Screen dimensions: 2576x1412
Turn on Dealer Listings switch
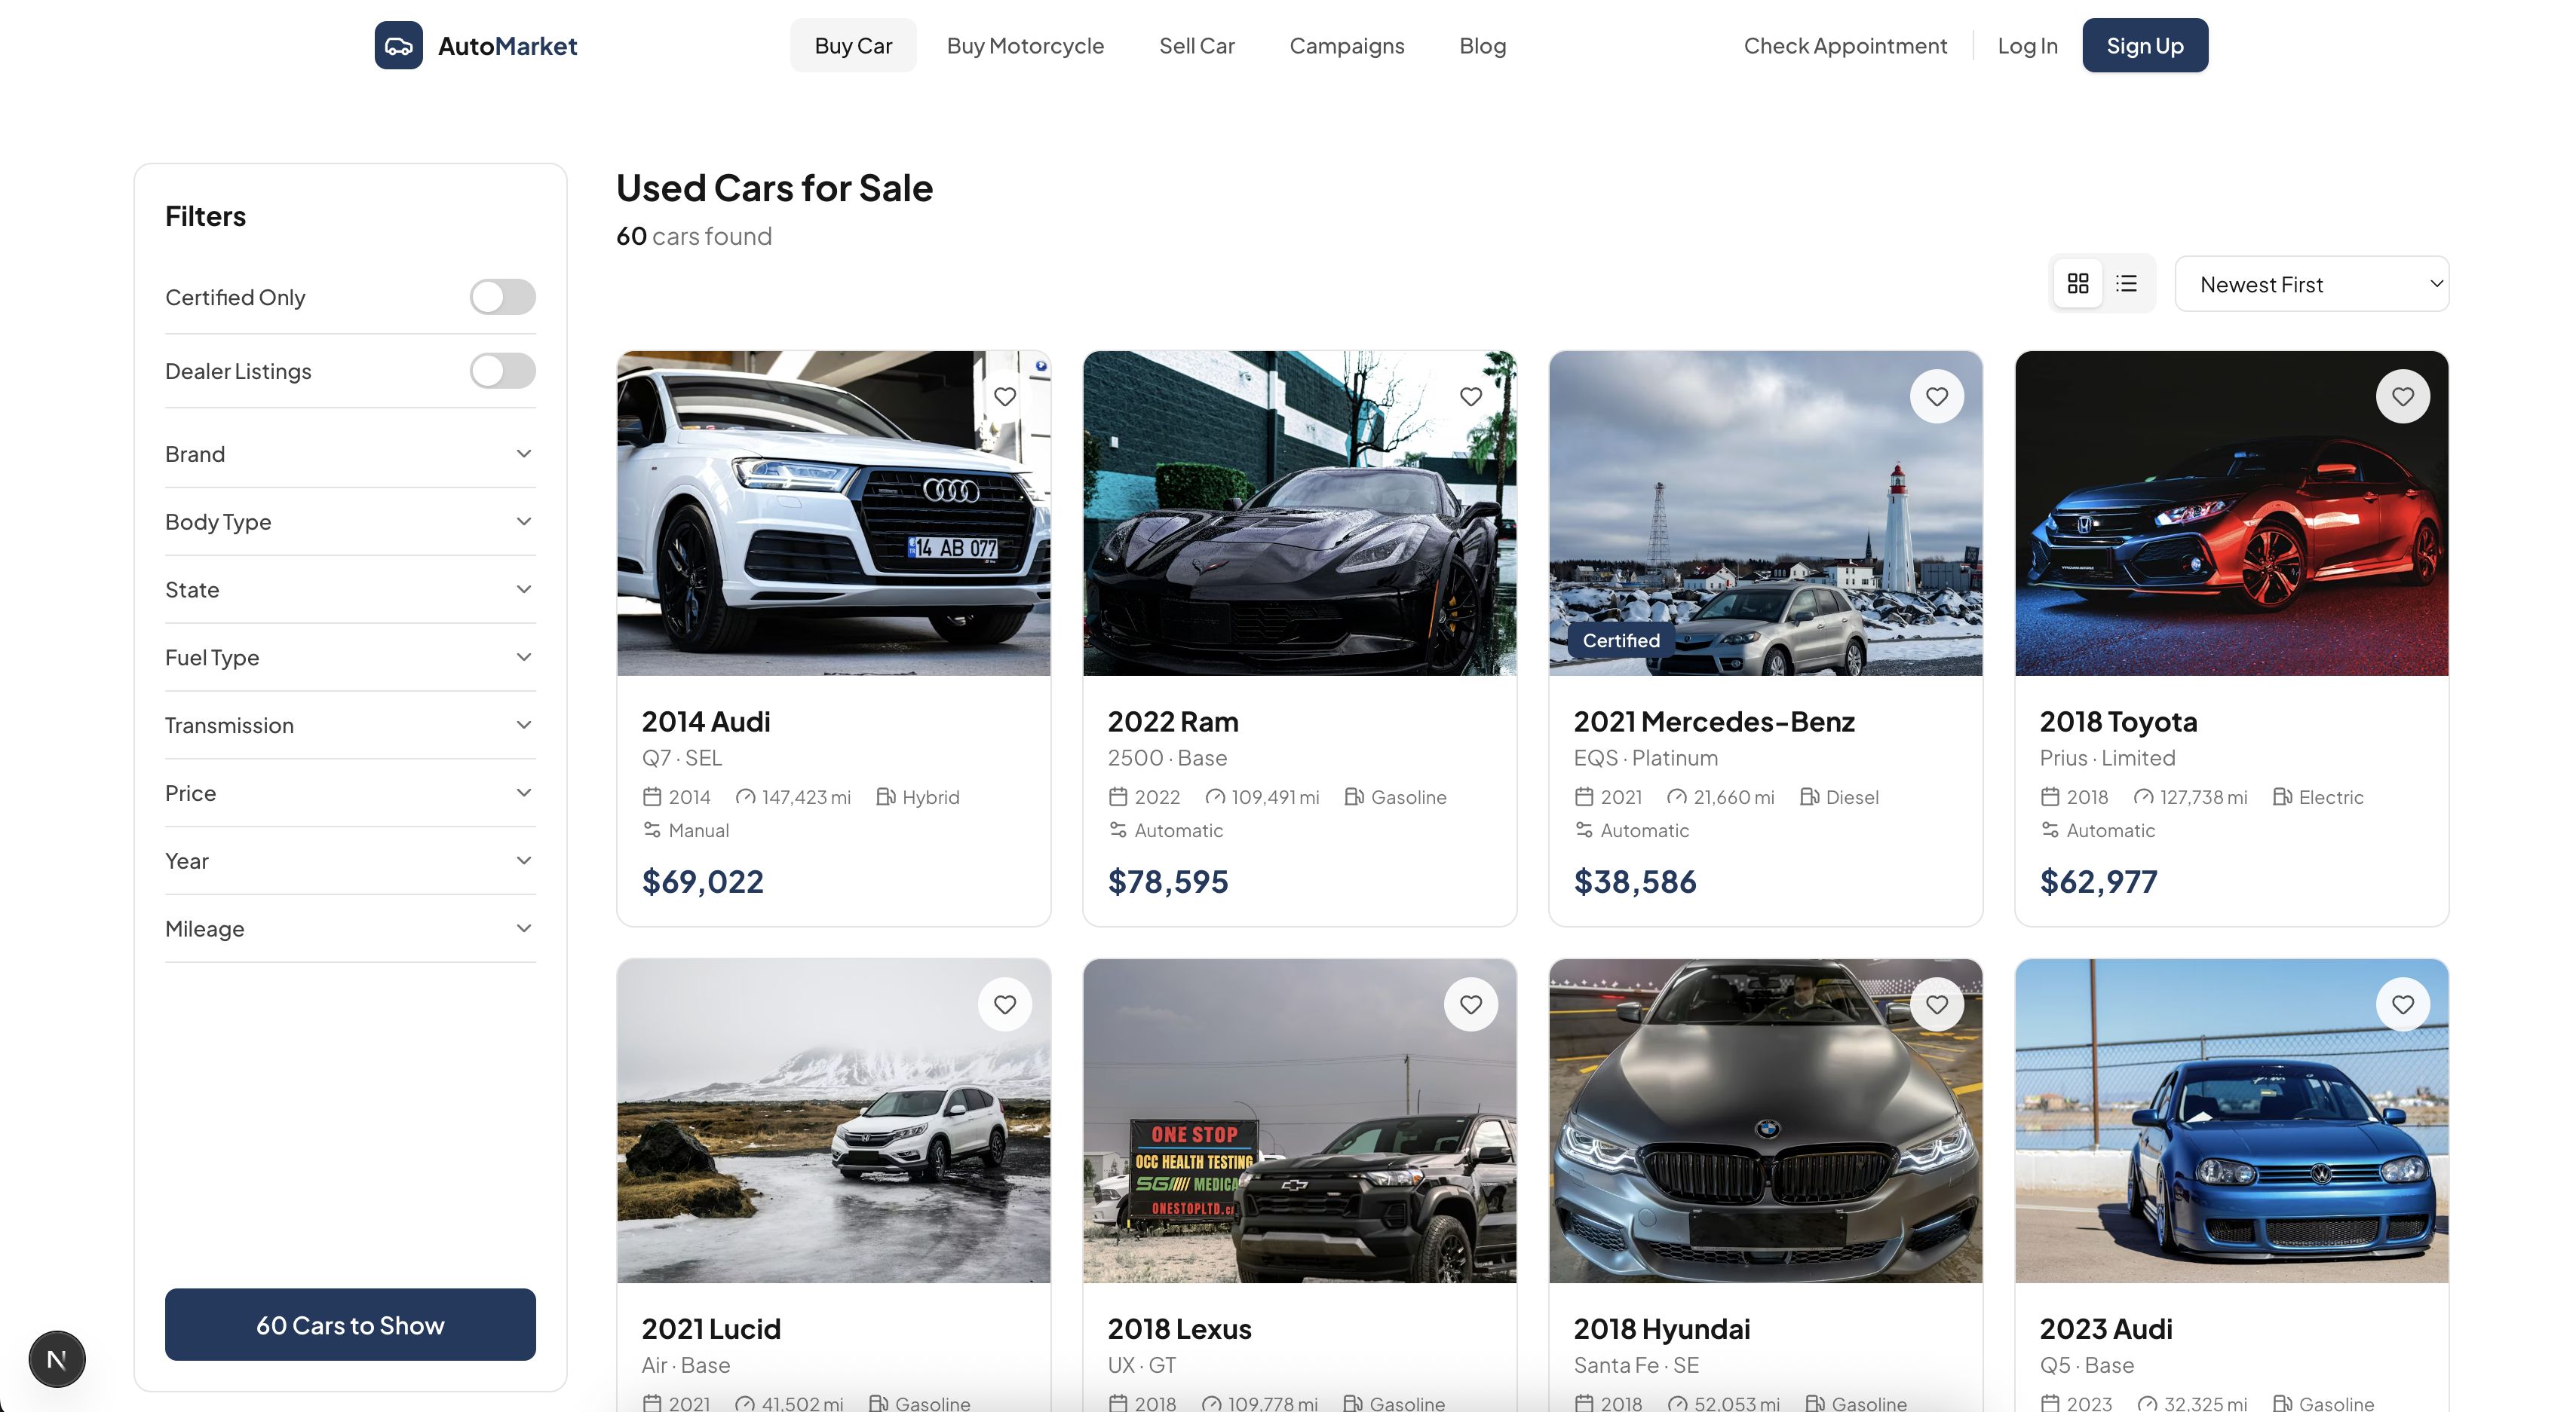click(502, 371)
